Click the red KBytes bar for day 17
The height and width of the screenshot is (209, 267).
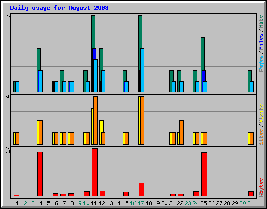pyautogui.click(x=141, y=190)
